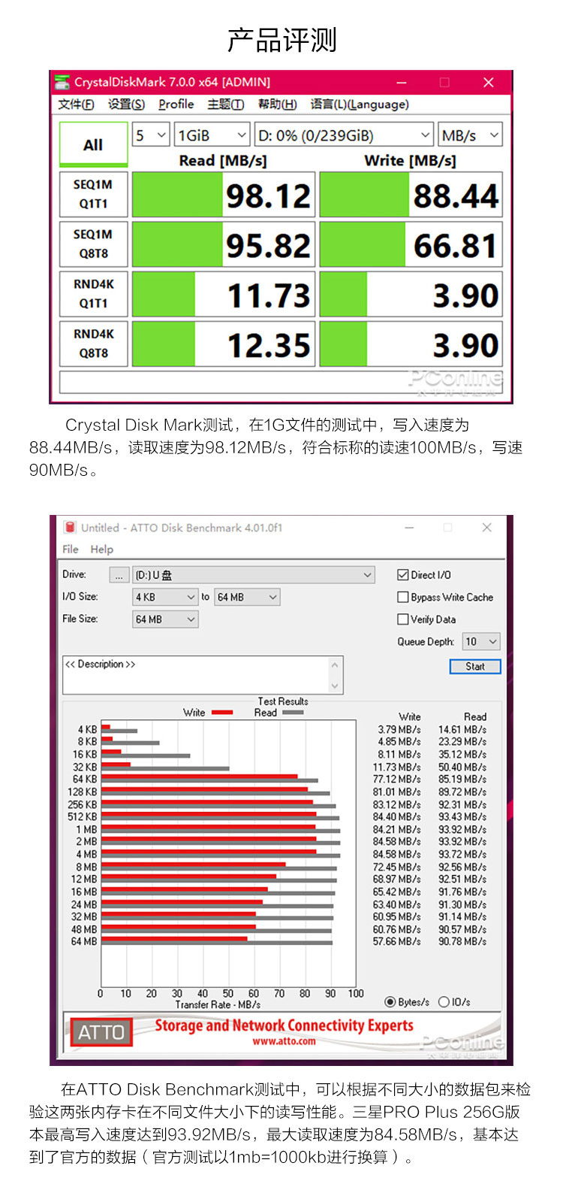The width and height of the screenshot is (563, 1184).
Task: Expand the Queue Depth dropdown
Action: 481,641
